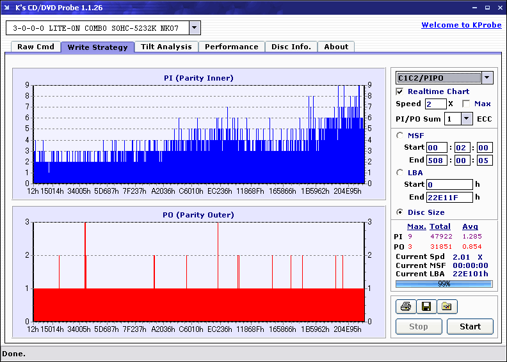Open the PI/PO Sum ECC dropdown
507x362 pixels.
pos(466,118)
